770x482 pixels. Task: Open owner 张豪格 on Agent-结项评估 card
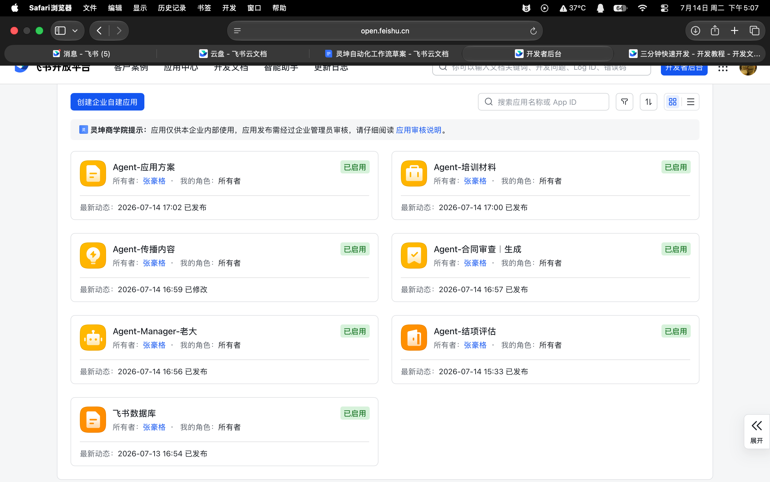coord(475,345)
